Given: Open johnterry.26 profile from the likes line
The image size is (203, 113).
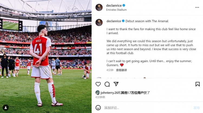Looking at the screenshot, I should [x=110, y=93].
